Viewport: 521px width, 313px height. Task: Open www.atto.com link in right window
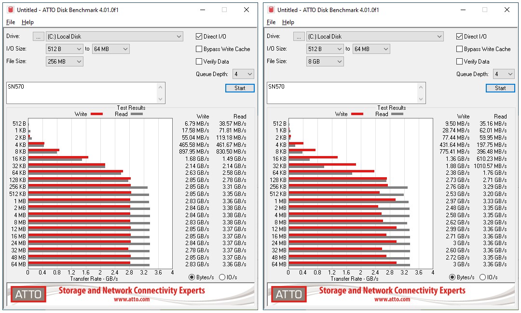click(x=392, y=300)
